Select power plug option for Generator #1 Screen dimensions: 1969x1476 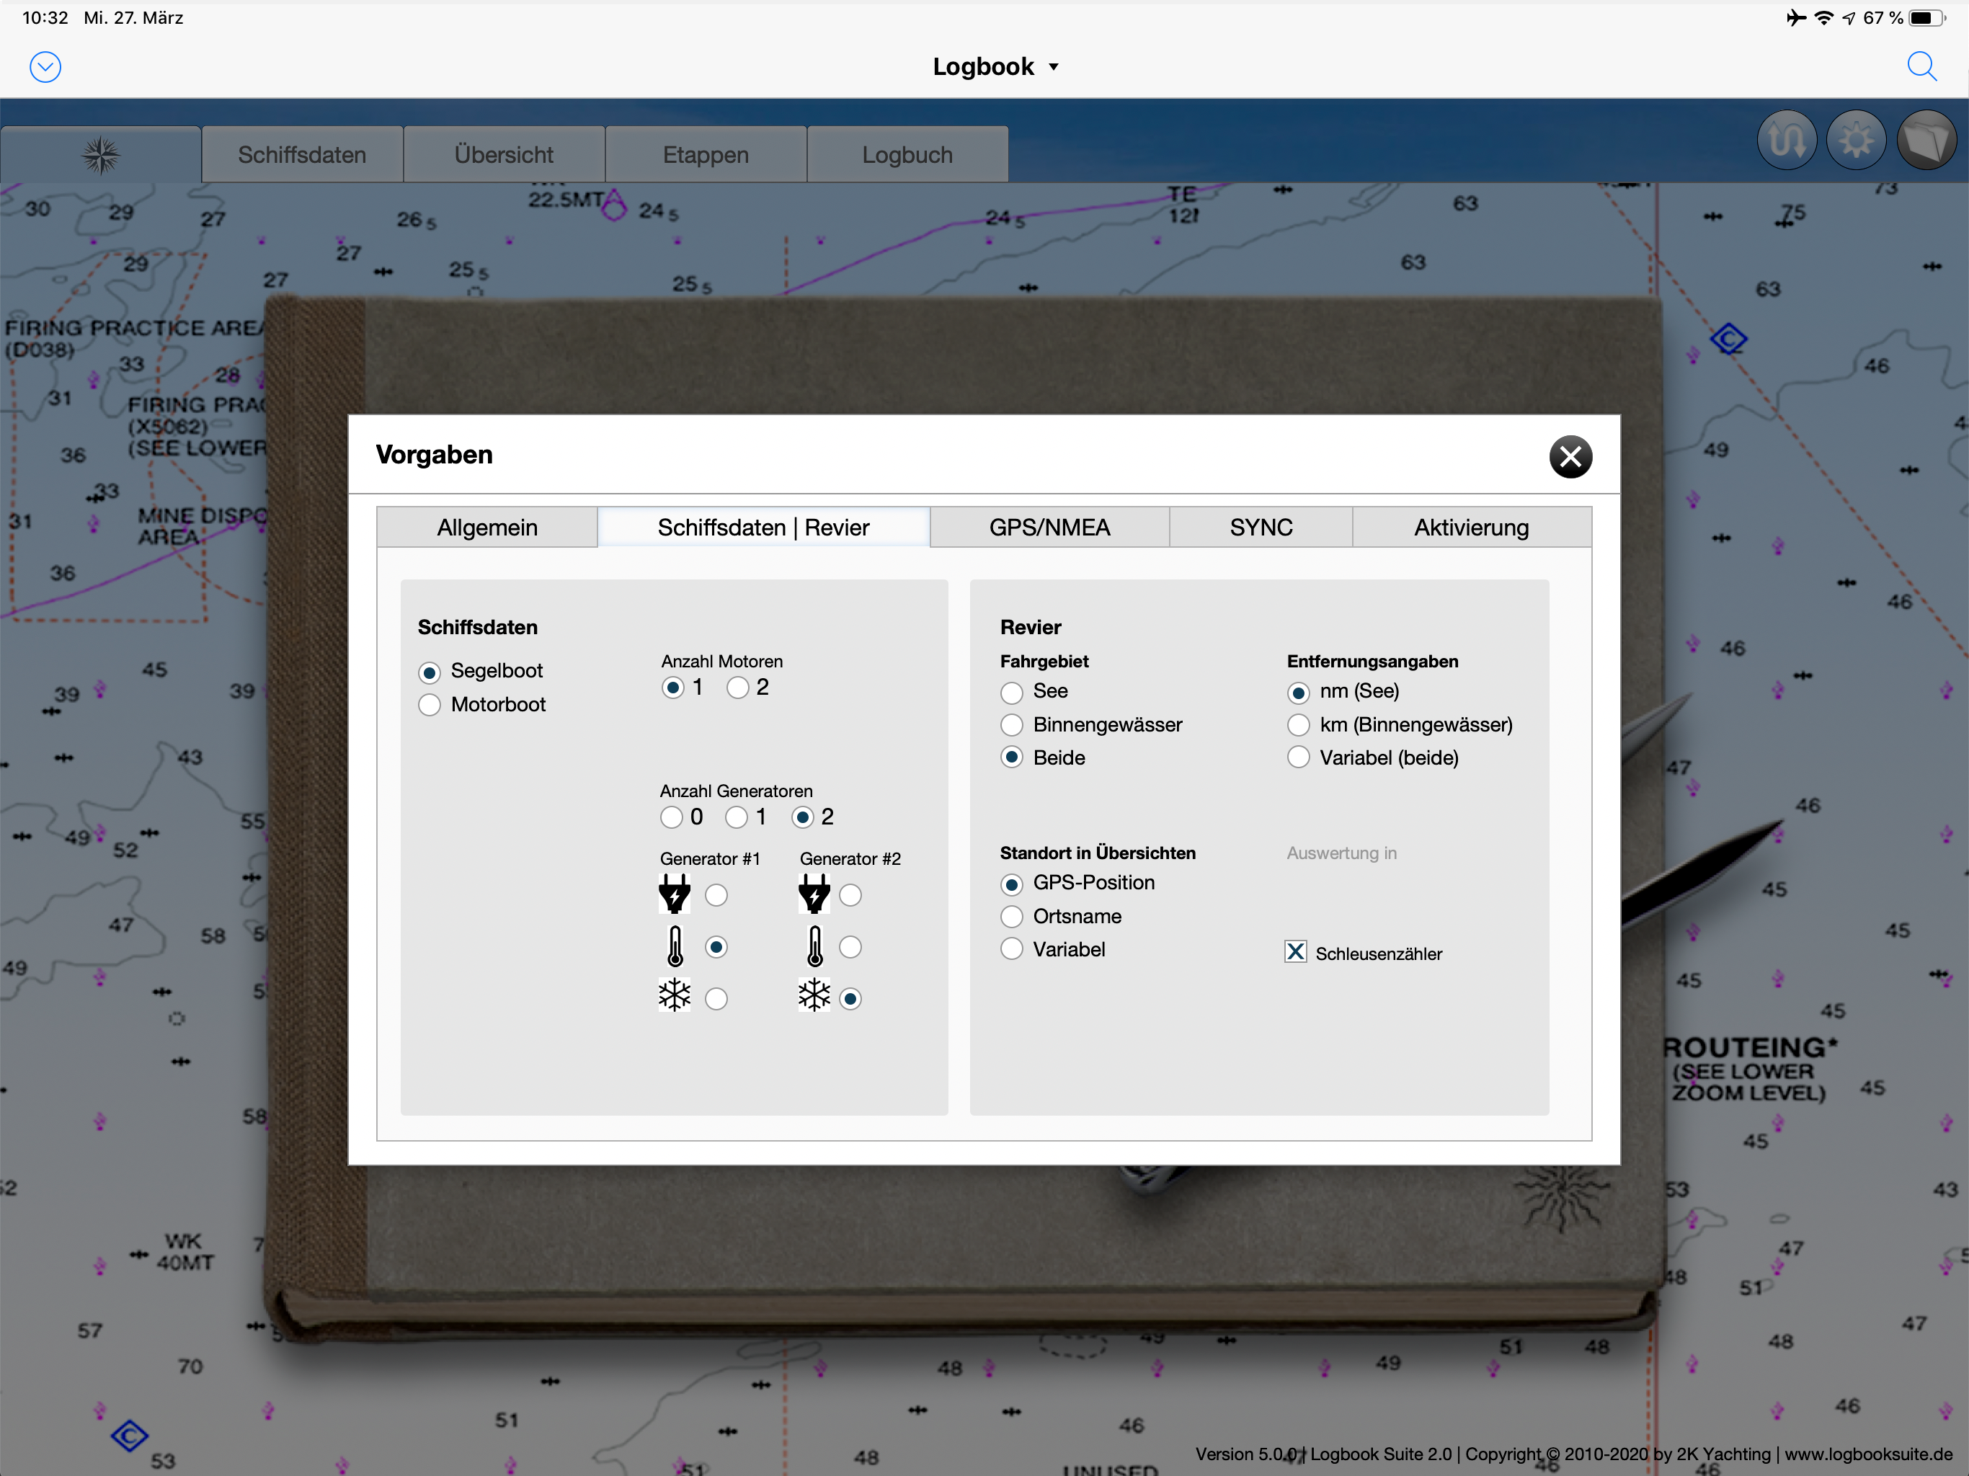[716, 896]
